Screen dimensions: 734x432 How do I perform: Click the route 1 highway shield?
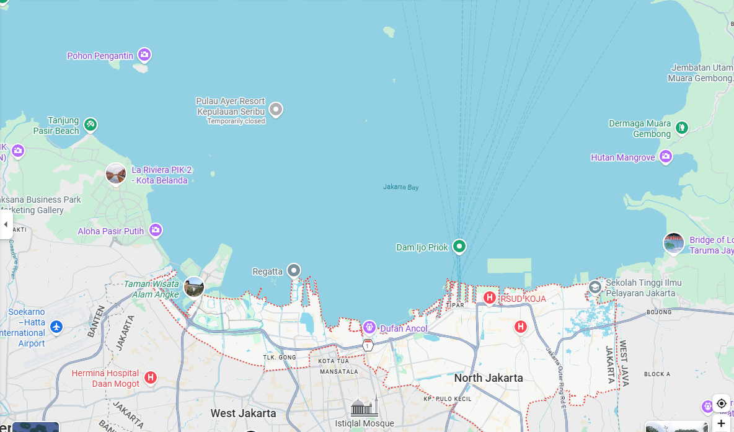(368, 345)
